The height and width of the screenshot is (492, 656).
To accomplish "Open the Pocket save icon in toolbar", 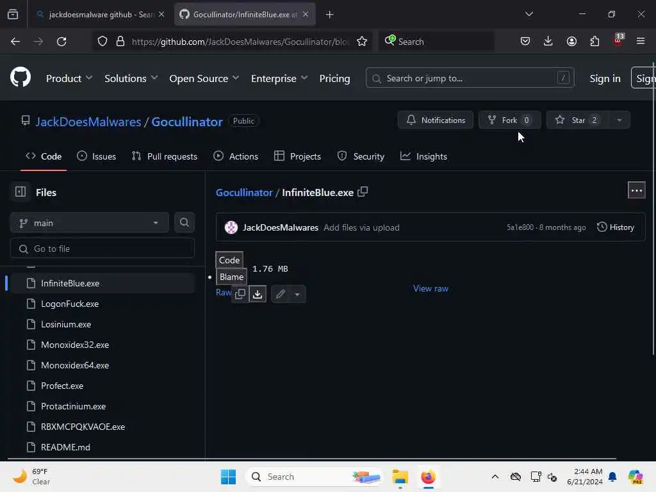I will pyautogui.click(x=525, y=41).
